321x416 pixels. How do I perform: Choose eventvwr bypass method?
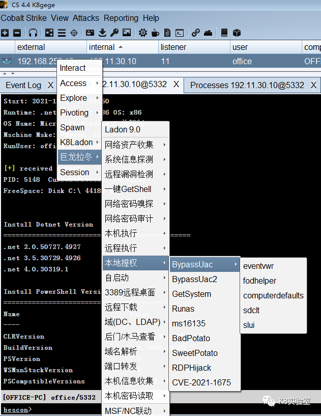273,266
